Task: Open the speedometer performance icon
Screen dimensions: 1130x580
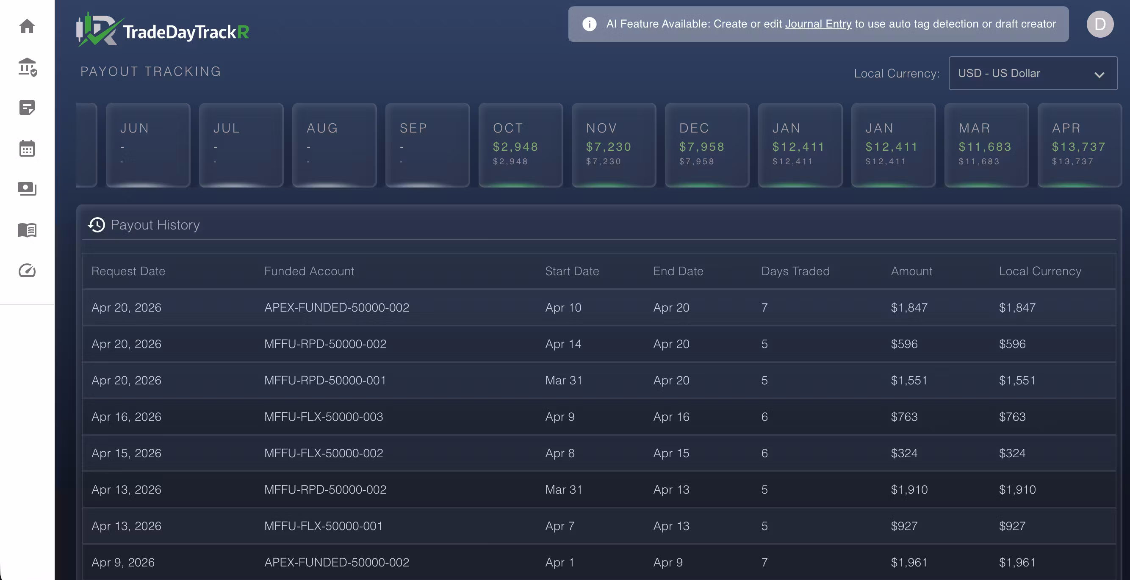Action: tap(27, 271)
